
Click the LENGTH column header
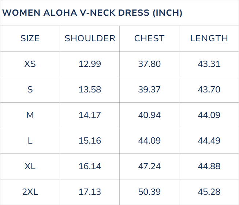(209, 38)
